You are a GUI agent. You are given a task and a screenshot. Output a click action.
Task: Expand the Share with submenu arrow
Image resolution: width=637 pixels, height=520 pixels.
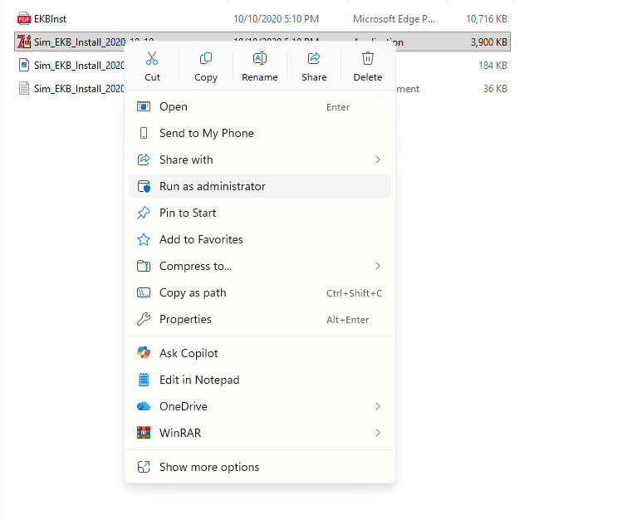point(378,159)
